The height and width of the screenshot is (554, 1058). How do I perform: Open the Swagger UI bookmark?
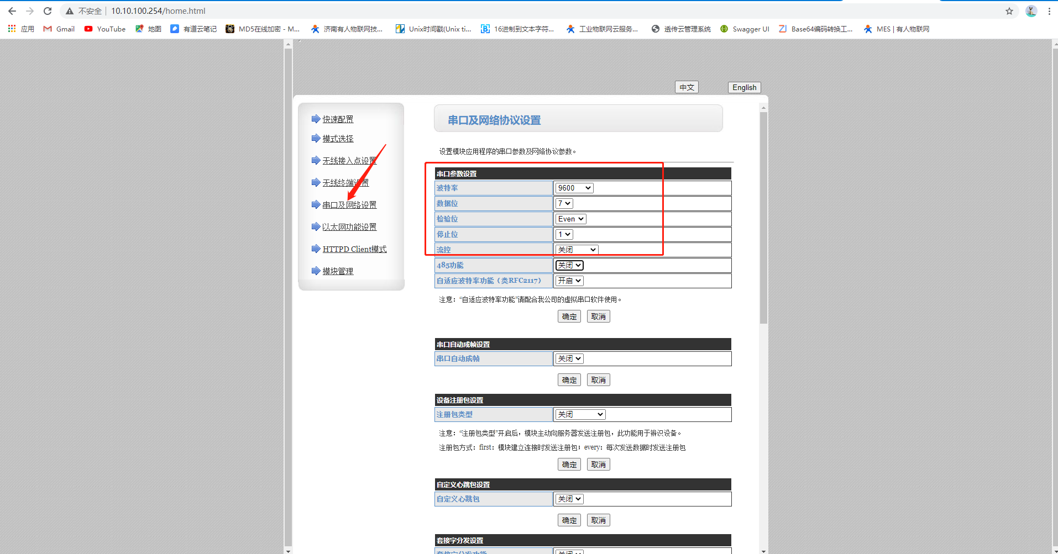(x=745, y=29)
